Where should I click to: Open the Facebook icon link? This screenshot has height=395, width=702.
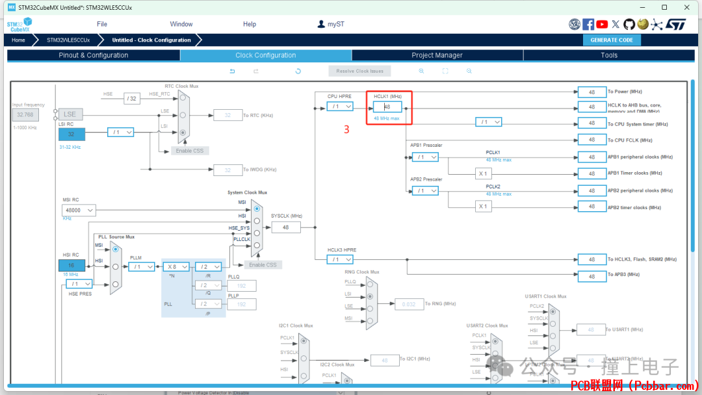point(588,24)
